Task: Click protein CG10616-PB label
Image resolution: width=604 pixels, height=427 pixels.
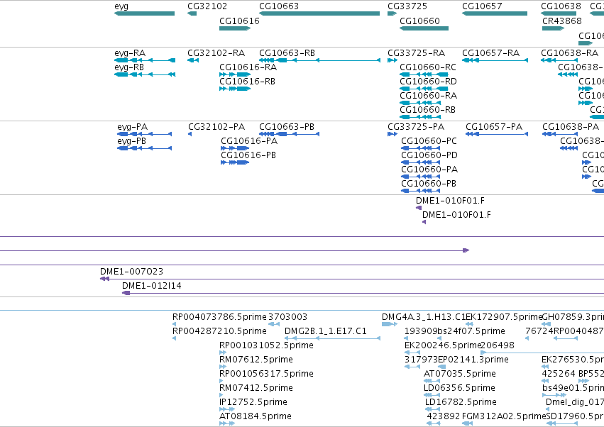Action: click(248, 155)
